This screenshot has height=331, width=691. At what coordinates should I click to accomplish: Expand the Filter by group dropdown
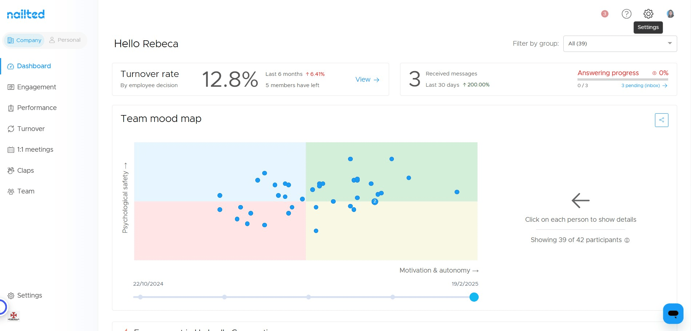pos(620,44)
